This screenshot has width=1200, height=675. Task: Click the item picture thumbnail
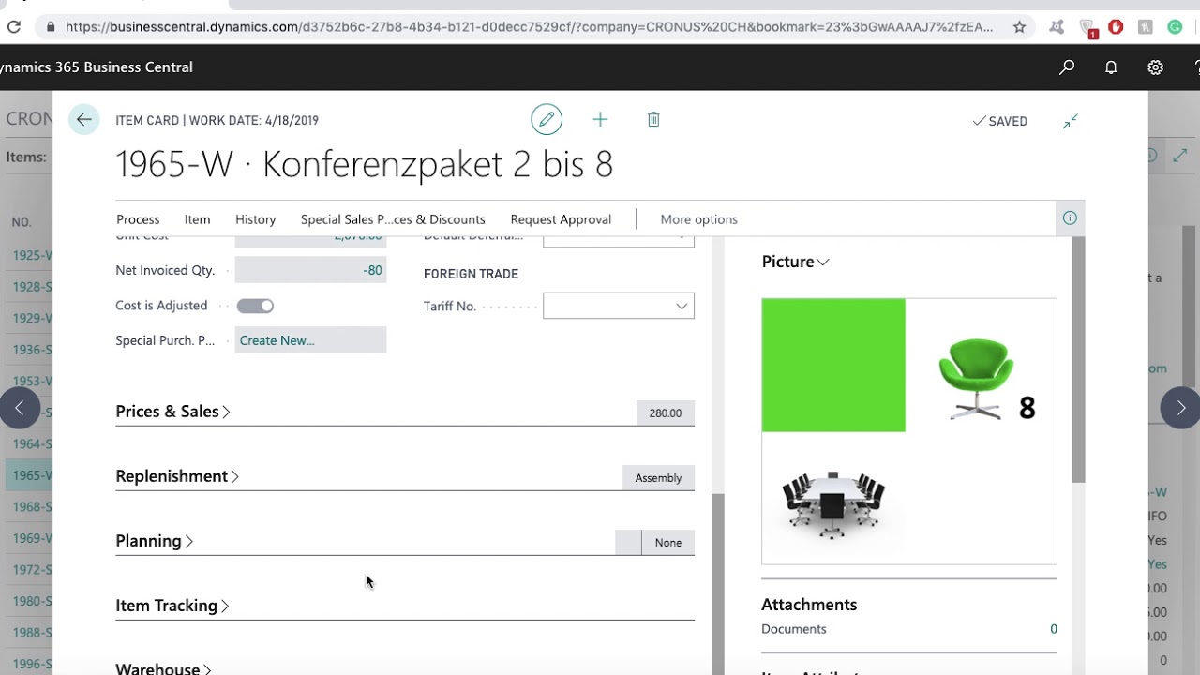click(x=908, y=431)
